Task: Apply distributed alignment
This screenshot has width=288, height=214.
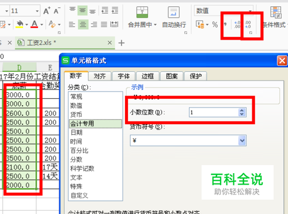Action: pos(115,25)
